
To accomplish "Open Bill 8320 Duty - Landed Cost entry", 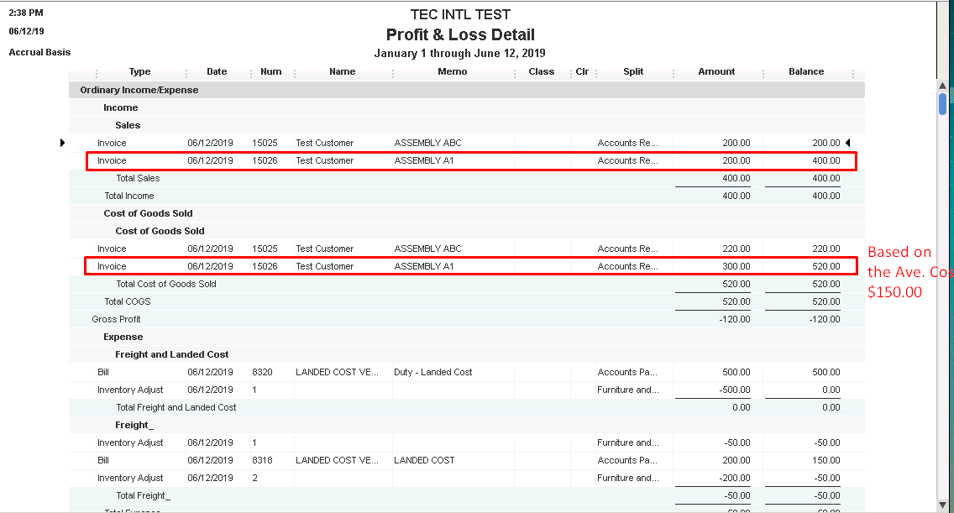I will coord(432,372).
